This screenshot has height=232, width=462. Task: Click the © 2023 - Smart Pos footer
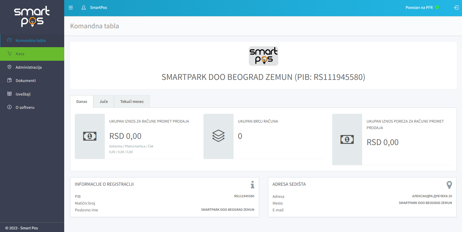[x=21, y=228]
